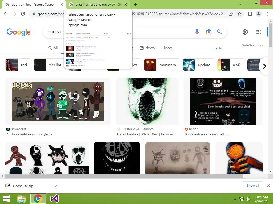This screenshot has height=204, width=273.
Task: Dismiss the downloads bar
Action: pos(268,186)
